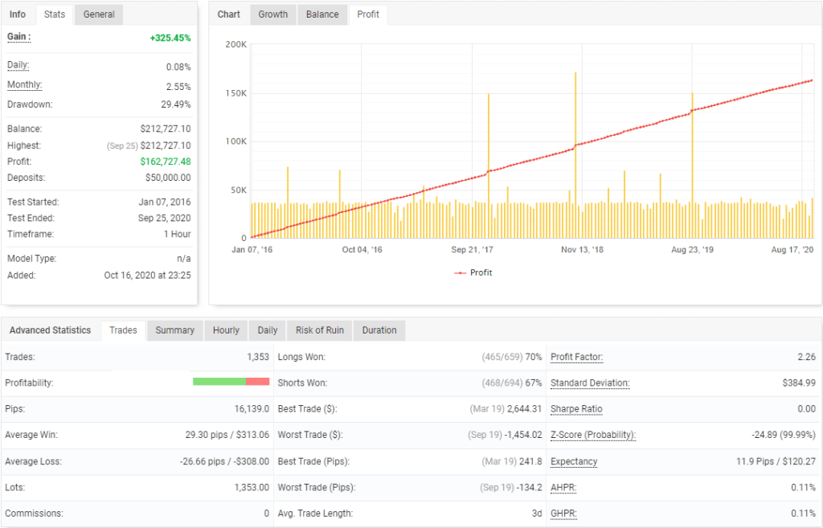View the Daily breakdown tab
823x528 pixels.
267,330
